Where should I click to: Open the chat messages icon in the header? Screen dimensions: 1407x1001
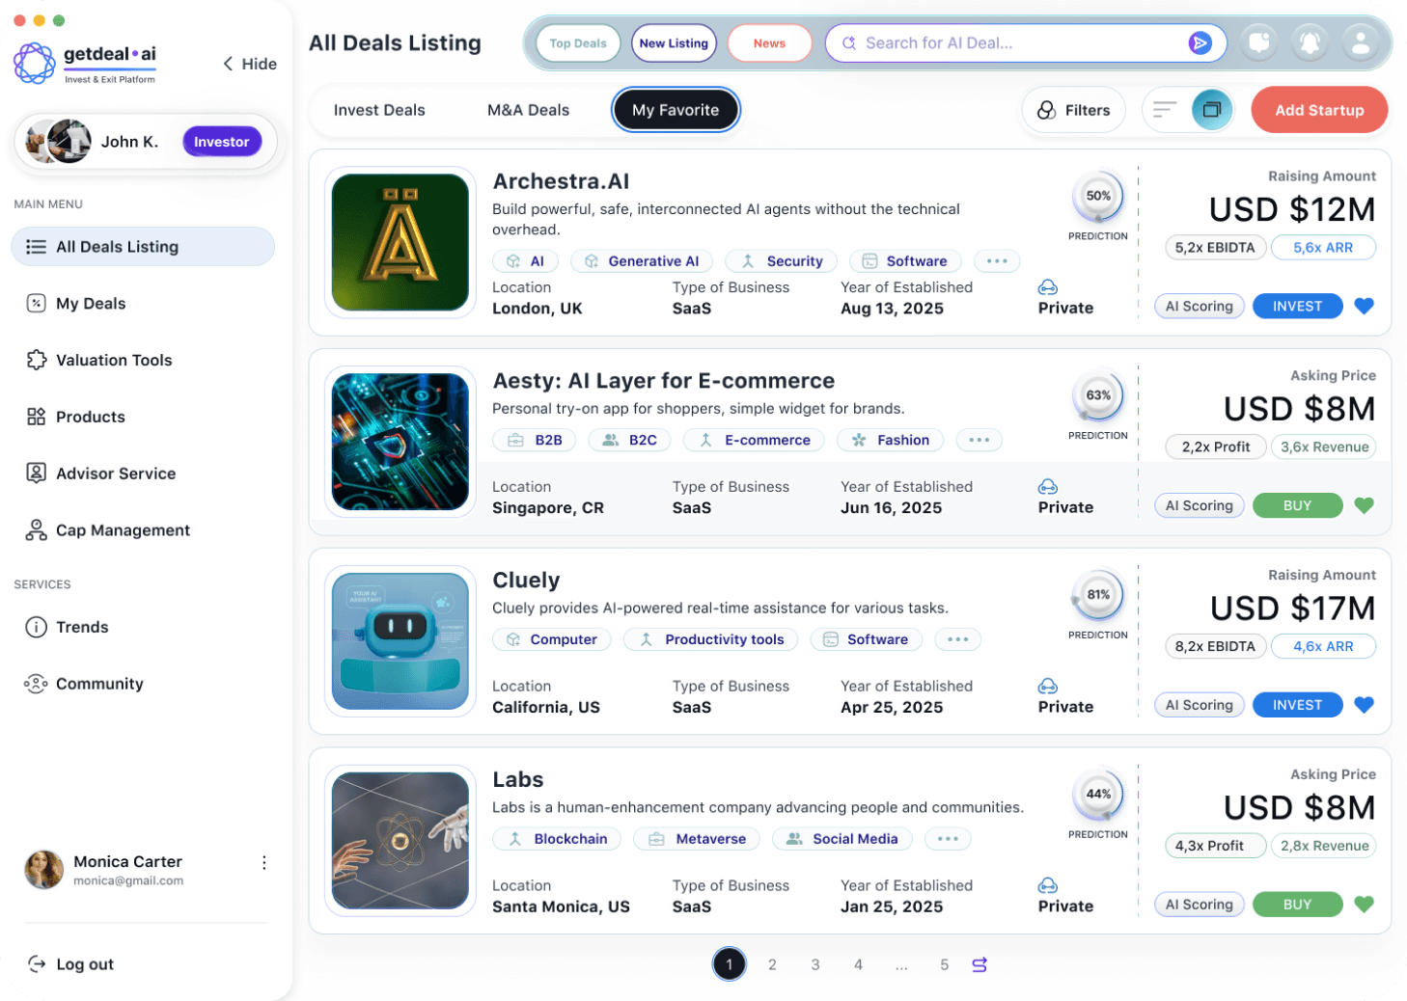coord(1259,42)
